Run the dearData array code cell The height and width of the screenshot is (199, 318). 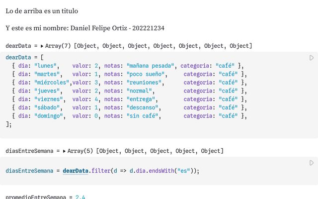pos(312,58)
